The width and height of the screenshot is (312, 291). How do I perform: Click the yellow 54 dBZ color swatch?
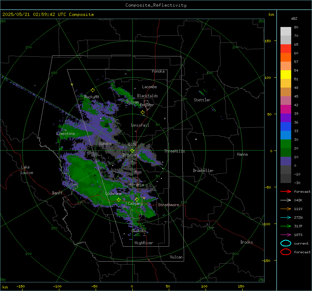[286, 75]
